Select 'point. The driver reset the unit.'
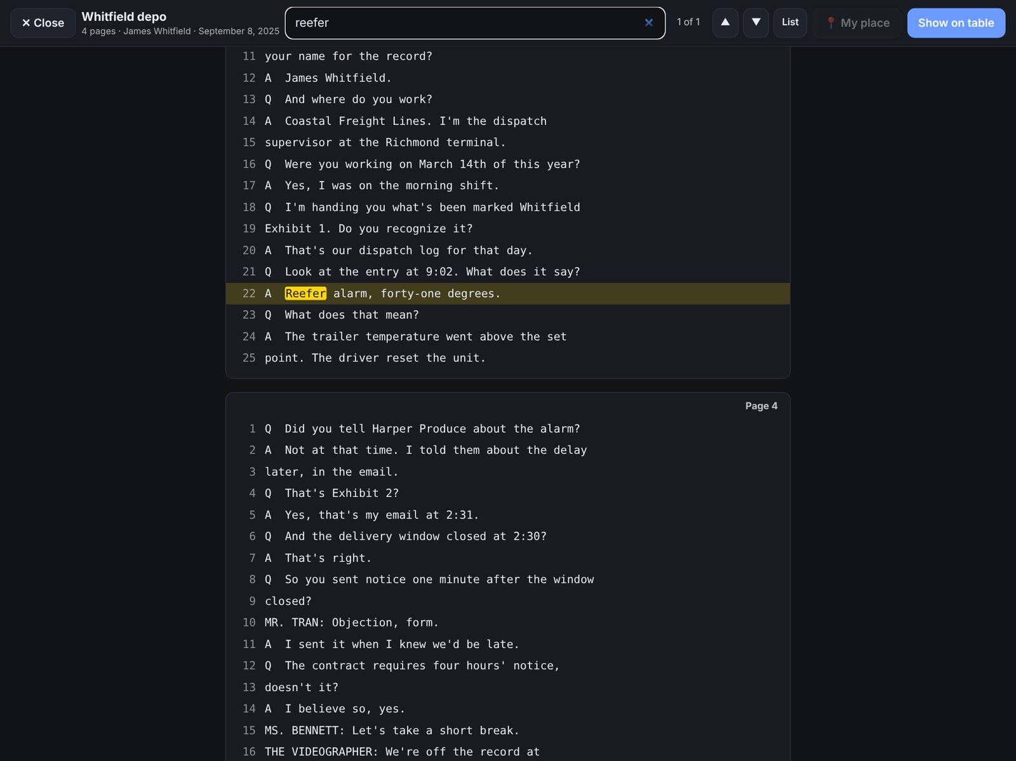 tap(508, 358)
